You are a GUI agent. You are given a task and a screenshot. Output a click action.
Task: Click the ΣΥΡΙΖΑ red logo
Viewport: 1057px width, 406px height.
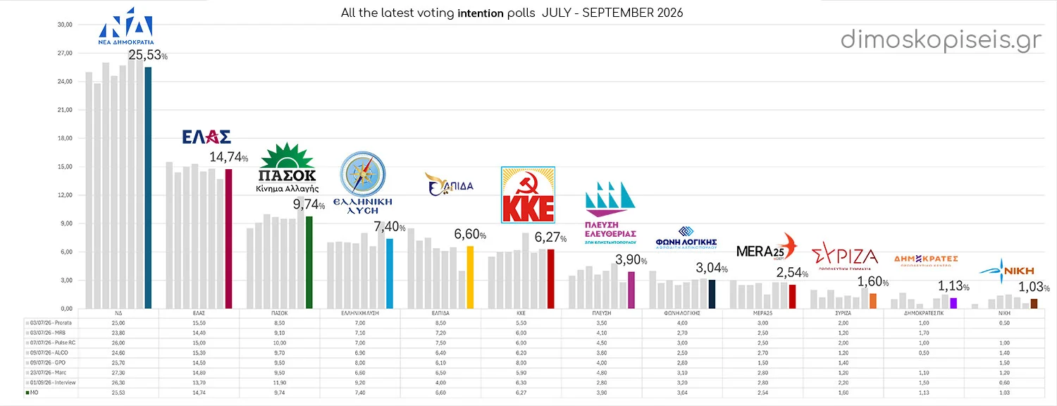(845, 257)
